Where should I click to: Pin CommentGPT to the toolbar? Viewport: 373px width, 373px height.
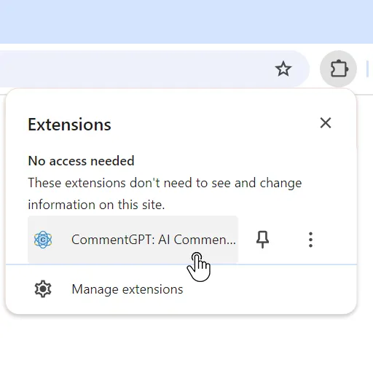click(262, 240)
